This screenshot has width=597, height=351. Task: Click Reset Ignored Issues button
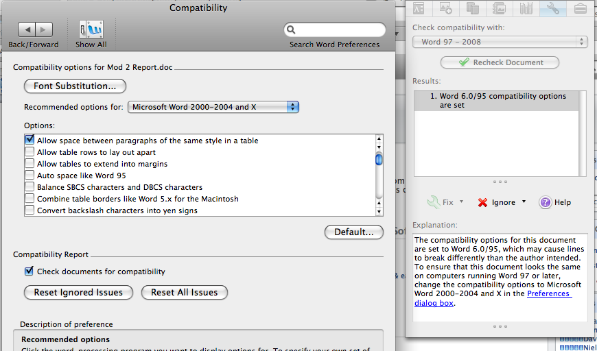pos(78,293)
